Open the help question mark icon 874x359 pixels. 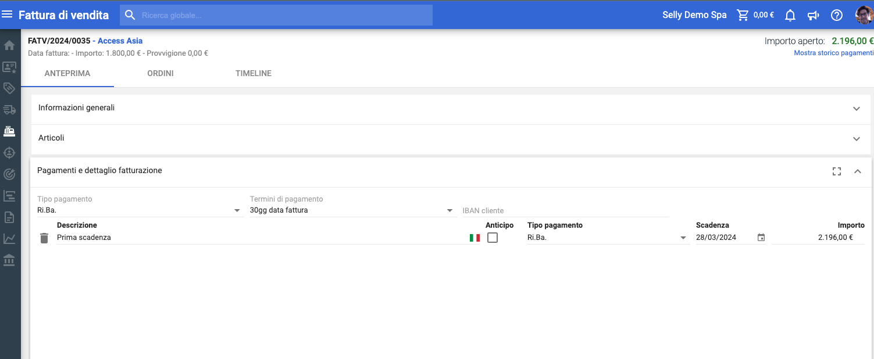(x=837, y=15)
